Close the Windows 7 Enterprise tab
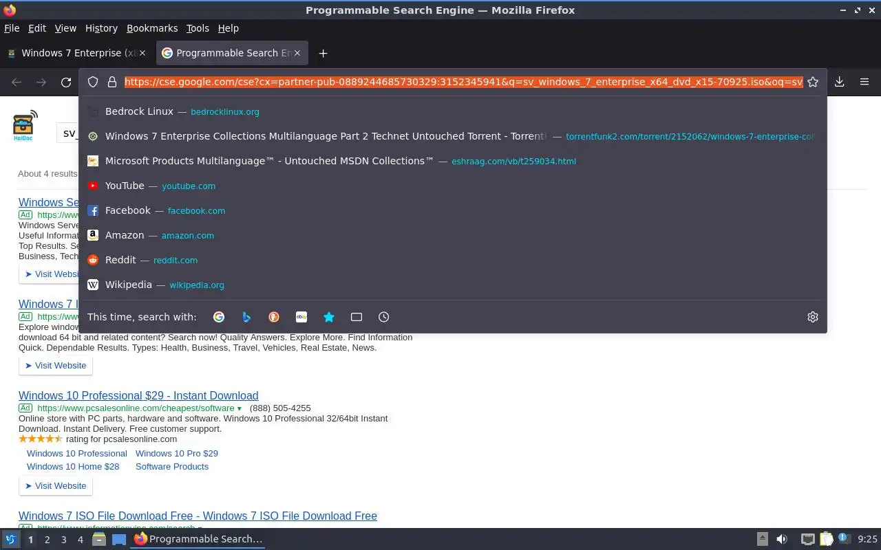The width and height of the screenshot is (881, 550). (x=143, y=53)
